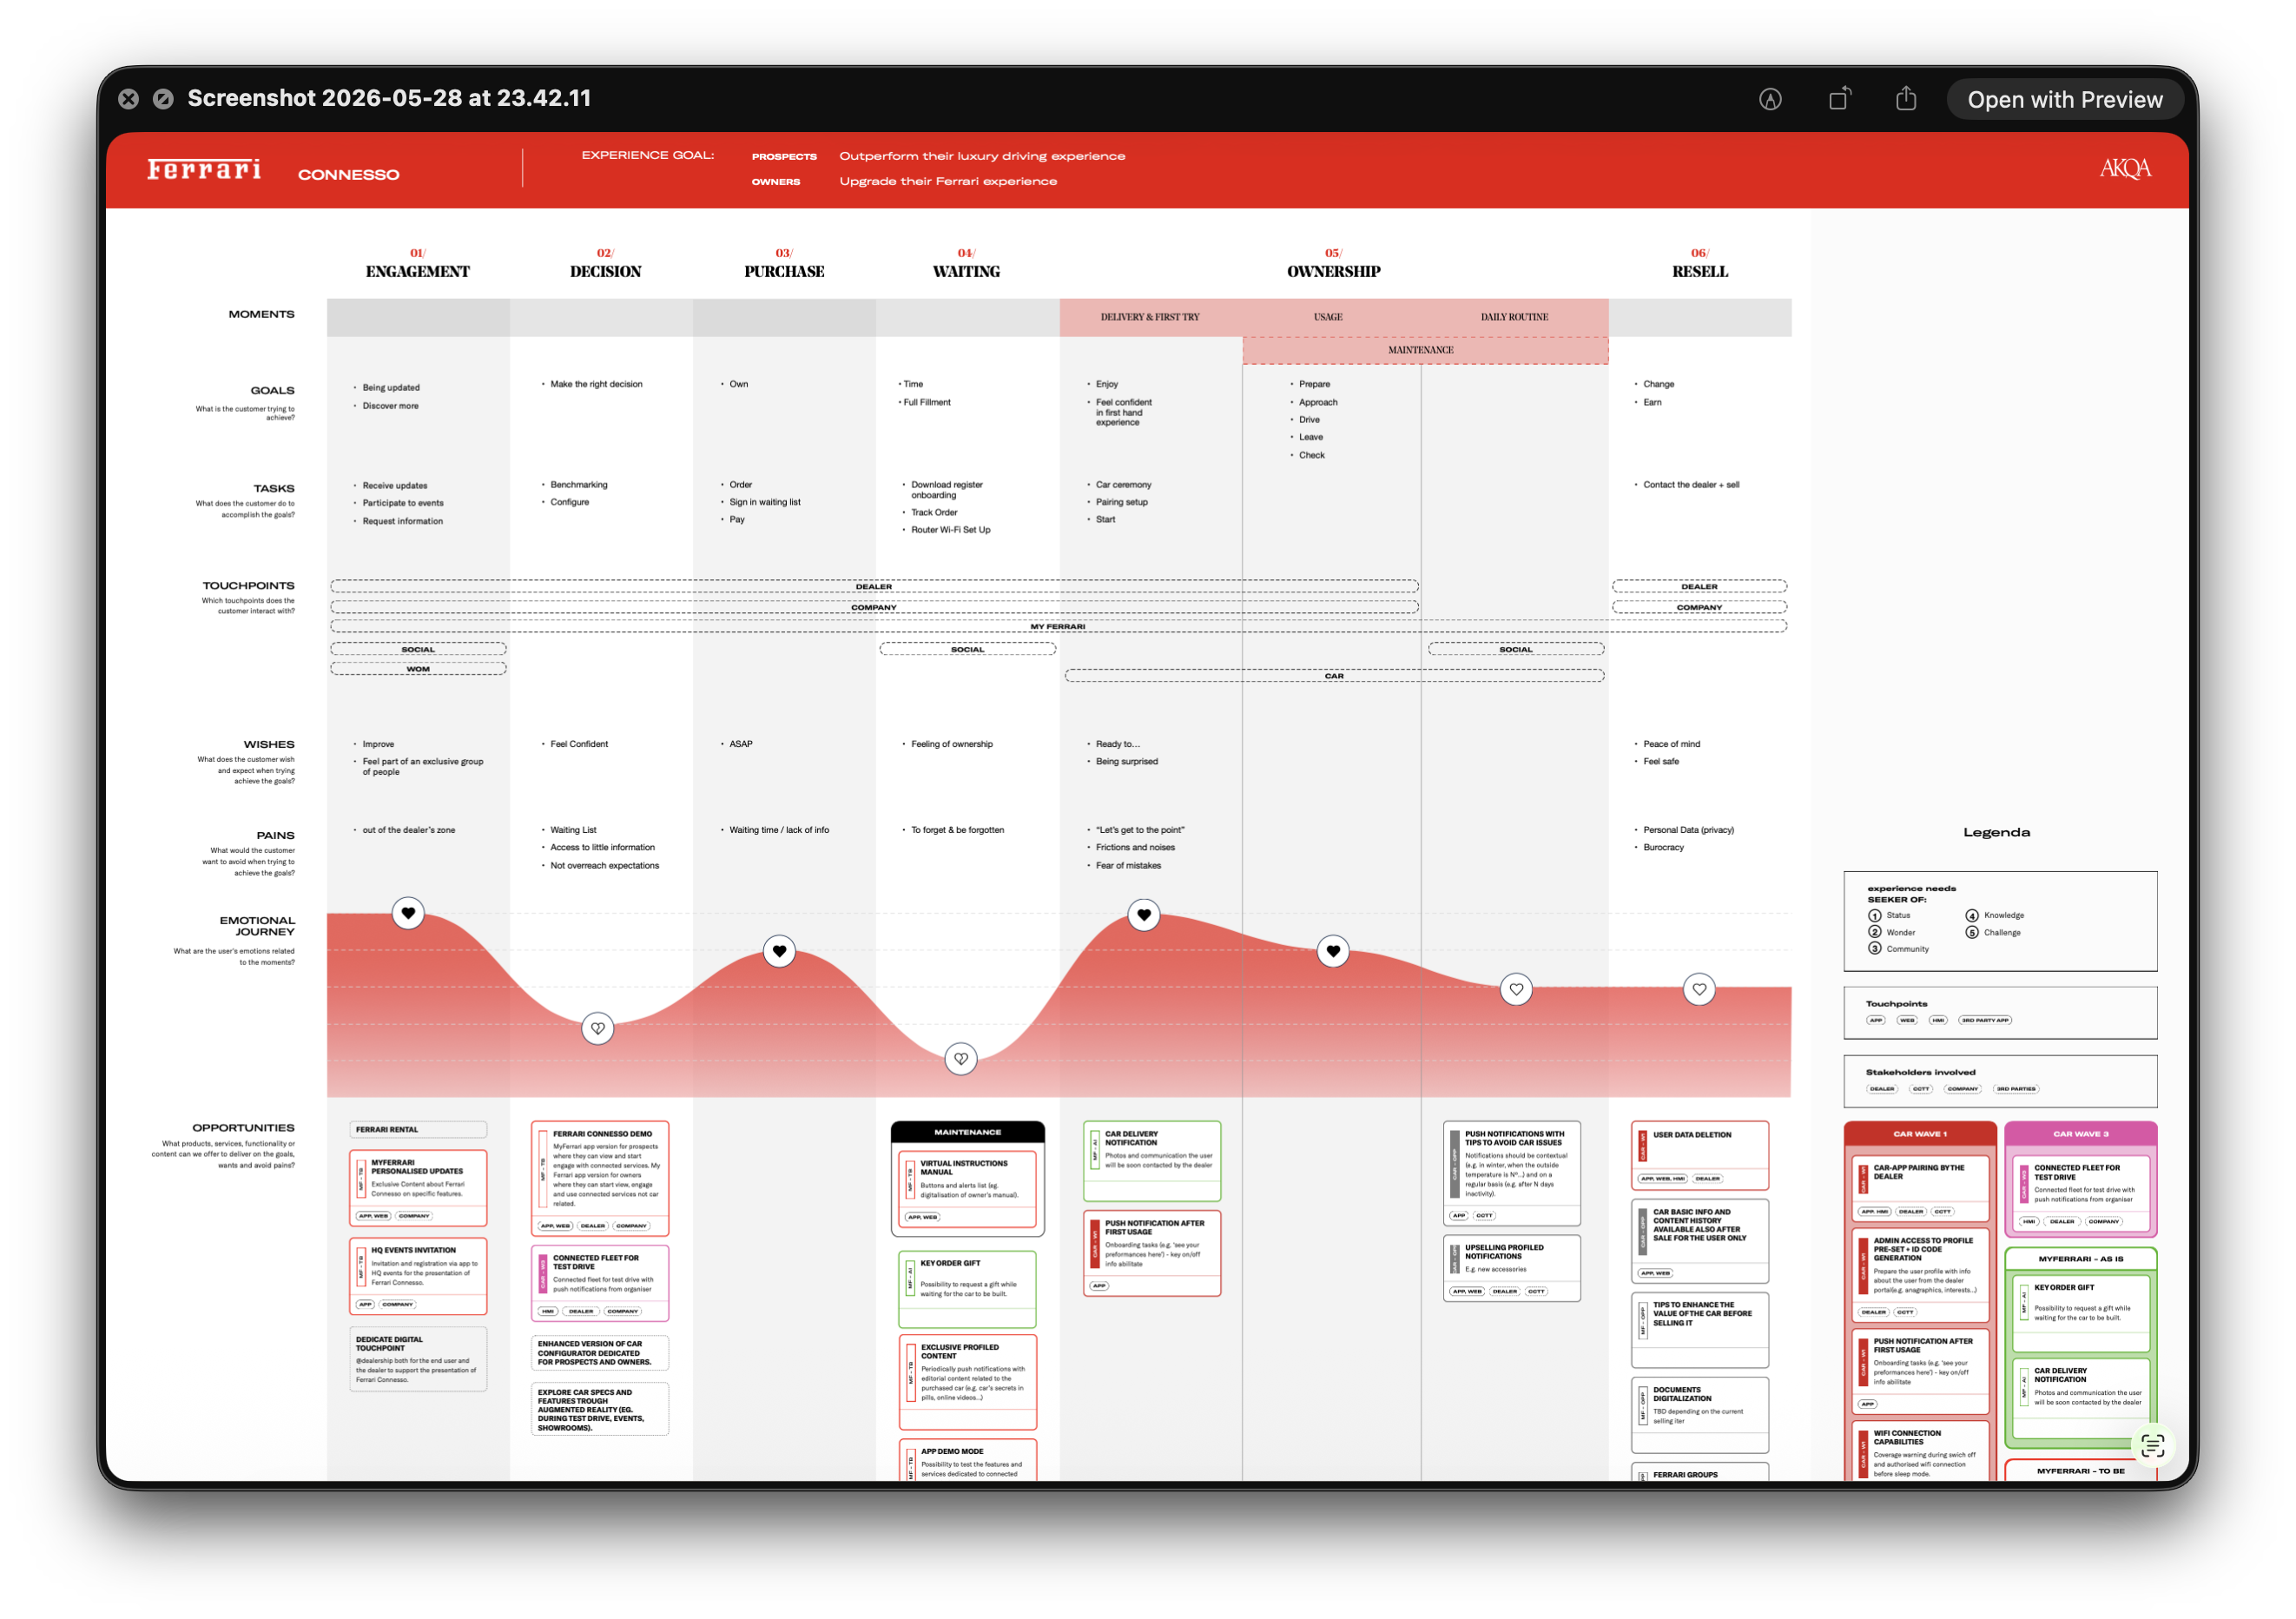
Task: Click the AKQA logo in the header
Action: [x=2125, y=168]
